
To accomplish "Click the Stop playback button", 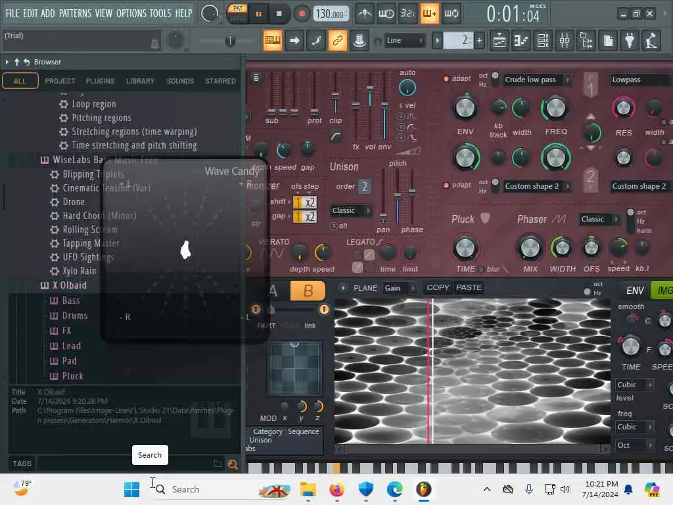I will (x=279, y=14).
